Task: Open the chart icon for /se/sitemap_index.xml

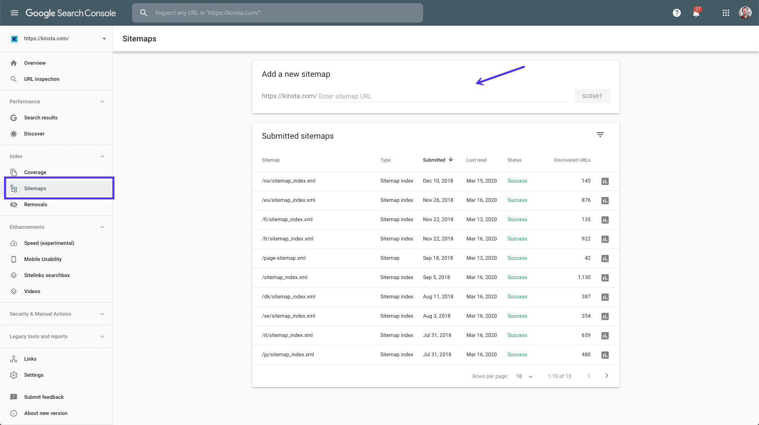Action: point(605,316)
